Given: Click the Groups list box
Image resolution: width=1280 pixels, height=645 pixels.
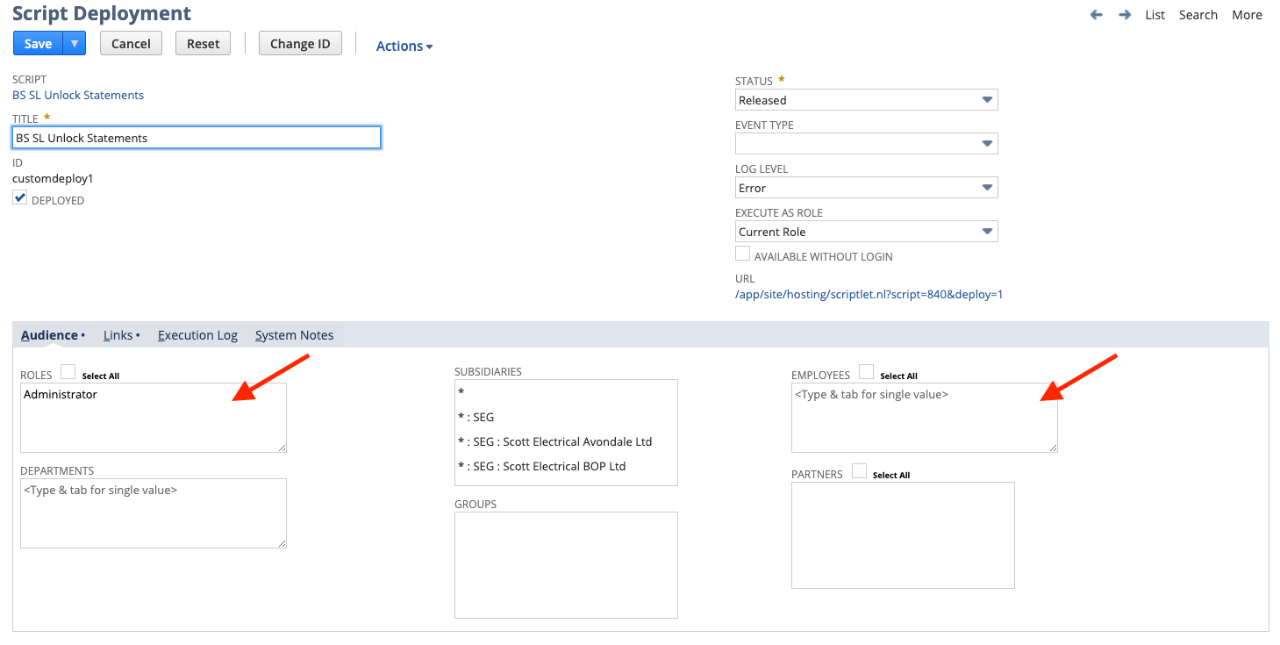Looking at the screenshot, I should pyautogui.click(x=566, y=565).
